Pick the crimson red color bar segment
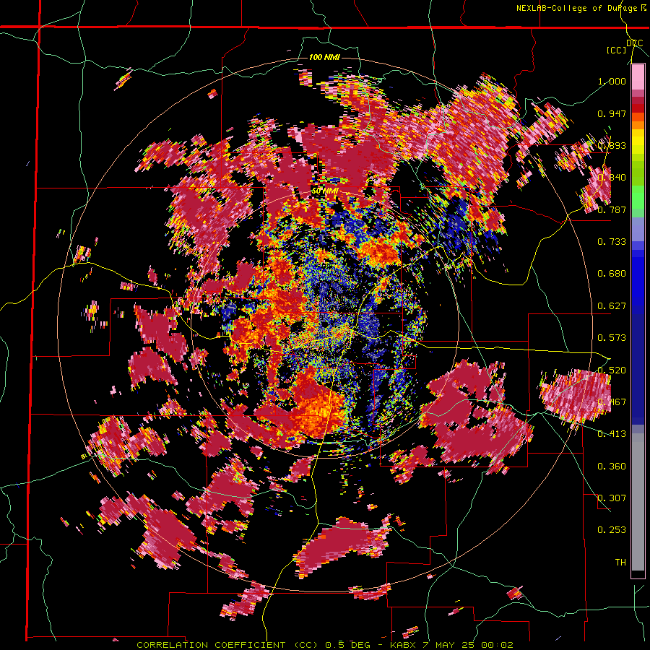This screenshot has height=650, width=650. [x=638, y=100]
